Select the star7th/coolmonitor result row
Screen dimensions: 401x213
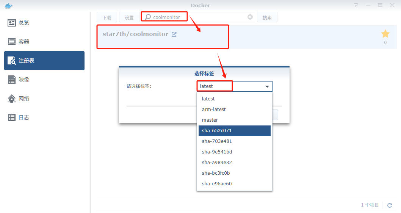click(246, 37)
